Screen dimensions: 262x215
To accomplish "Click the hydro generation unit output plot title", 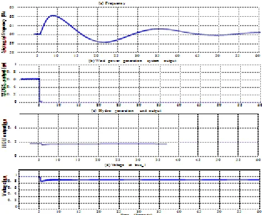I will coord(127,111).
